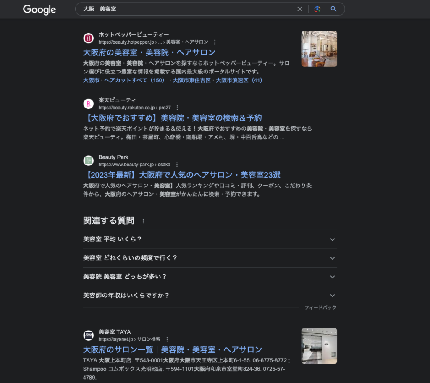Image resolution: width=430 pixels, height=383 pixels.
Task: Click the https://www.beauty-park.jp › osaka URL
Action: [x=134, y=165]
